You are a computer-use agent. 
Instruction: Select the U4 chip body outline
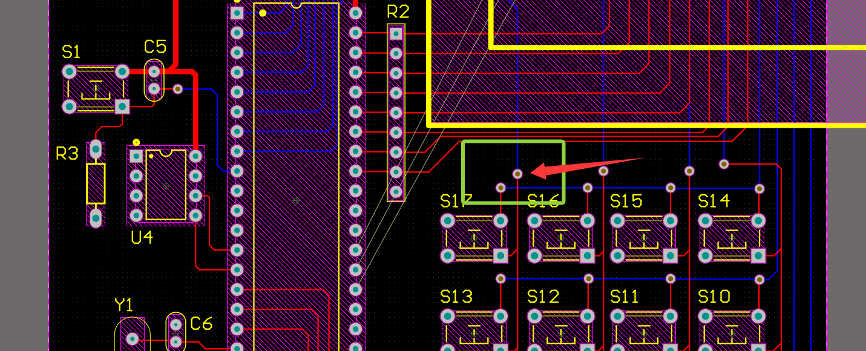point(166,185)
